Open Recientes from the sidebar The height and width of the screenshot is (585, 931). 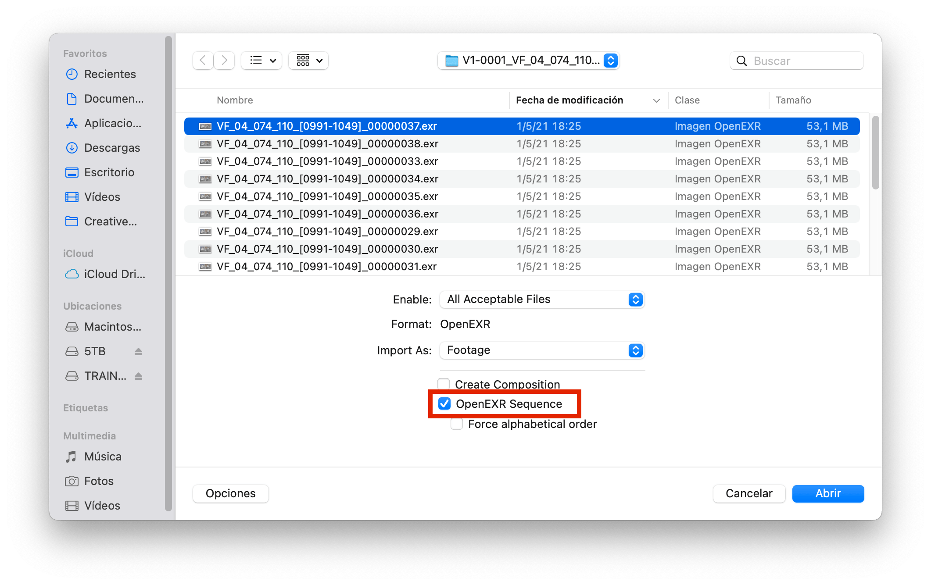(x=109, y=74)
